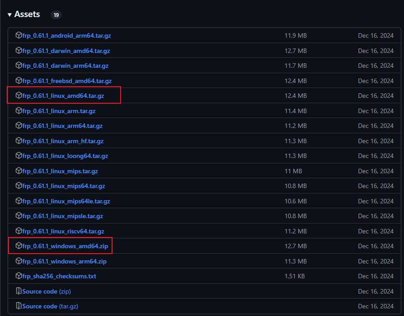Click package icon beside frp_sha256_checksums.txt

(18, 276)
